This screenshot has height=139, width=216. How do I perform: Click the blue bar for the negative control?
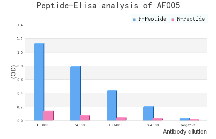click(185, 119)
